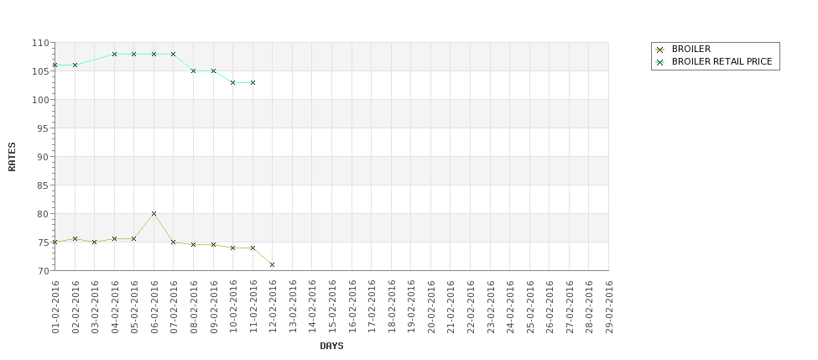This screenshot has height=360, width=818.
Task: Click retail price data point on 09-02-2016
Action: [x=213, y=71]
